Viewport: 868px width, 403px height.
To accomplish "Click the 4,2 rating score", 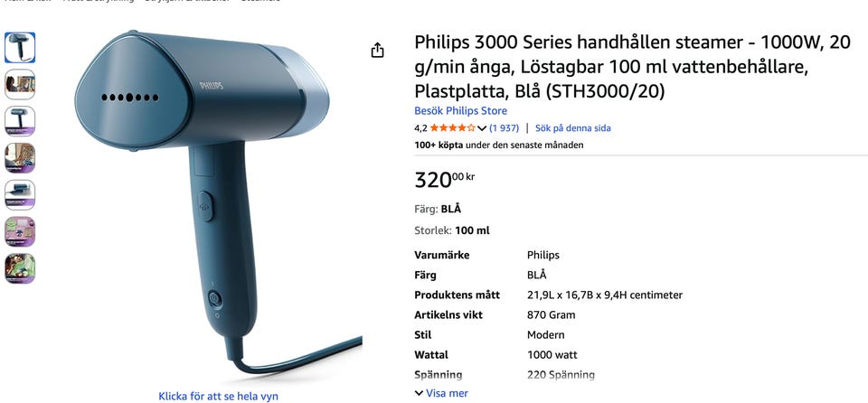I will pyautogui.click(x=420, y=128).
